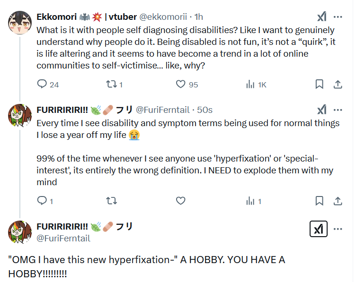Image resolution: width=356 pixels, height=282 pixels.
Task: Share Ekkomori's tweet
Action: point(338,85)
